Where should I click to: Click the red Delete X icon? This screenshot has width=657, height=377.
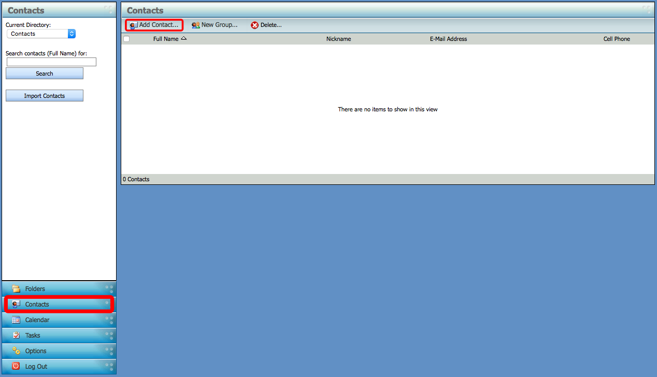[x=254, y=25]
